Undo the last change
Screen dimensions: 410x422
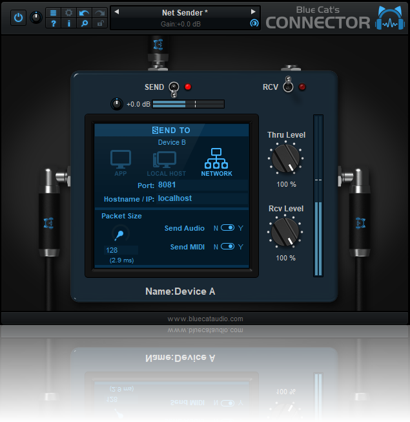click(x=85, y=13)
